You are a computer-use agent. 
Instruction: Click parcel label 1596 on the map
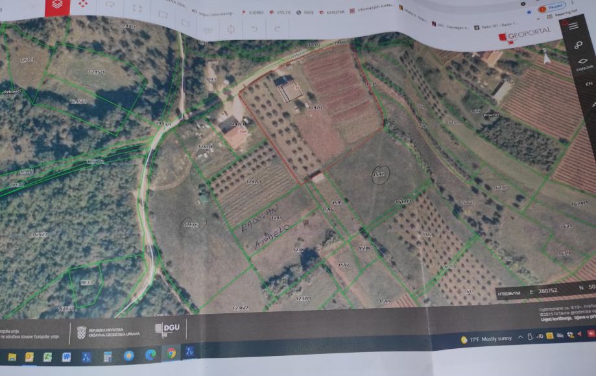tap(328, 210)
